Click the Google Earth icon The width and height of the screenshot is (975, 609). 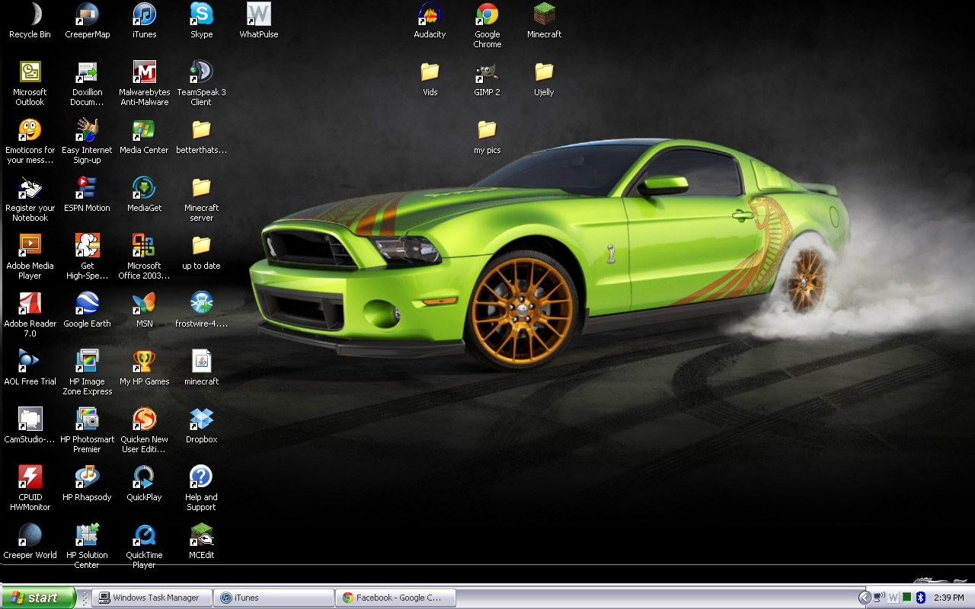87,304
